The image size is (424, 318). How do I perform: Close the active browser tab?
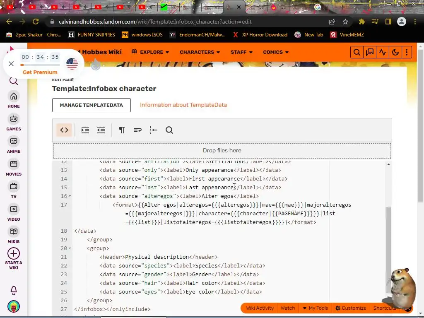pos(239,7)
